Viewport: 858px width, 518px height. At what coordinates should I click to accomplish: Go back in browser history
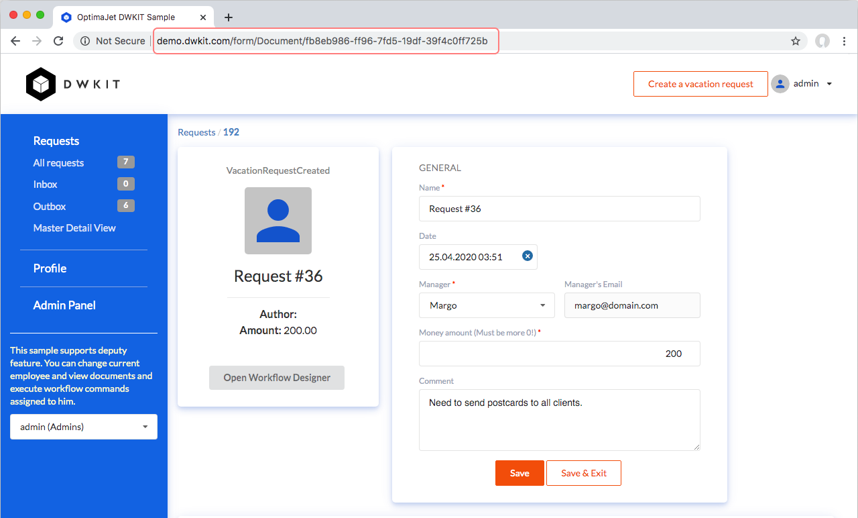(15, 41)
